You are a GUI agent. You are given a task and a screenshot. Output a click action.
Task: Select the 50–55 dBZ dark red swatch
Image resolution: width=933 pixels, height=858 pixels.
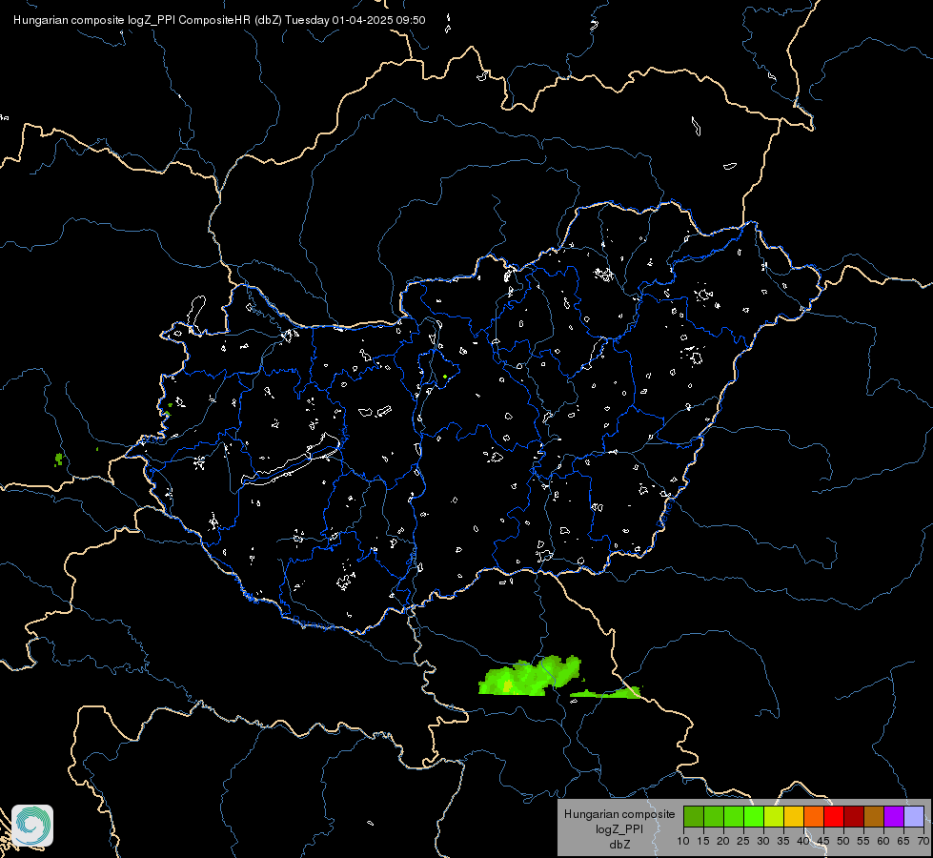click(x=854, y=816)
